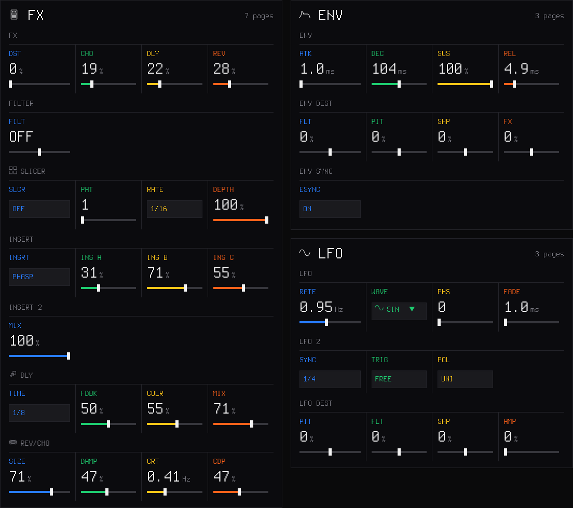573x508 pixels.
Task: Adjust the envelope DEC slider
Action: pyautogui.click(x=399, y=84)
